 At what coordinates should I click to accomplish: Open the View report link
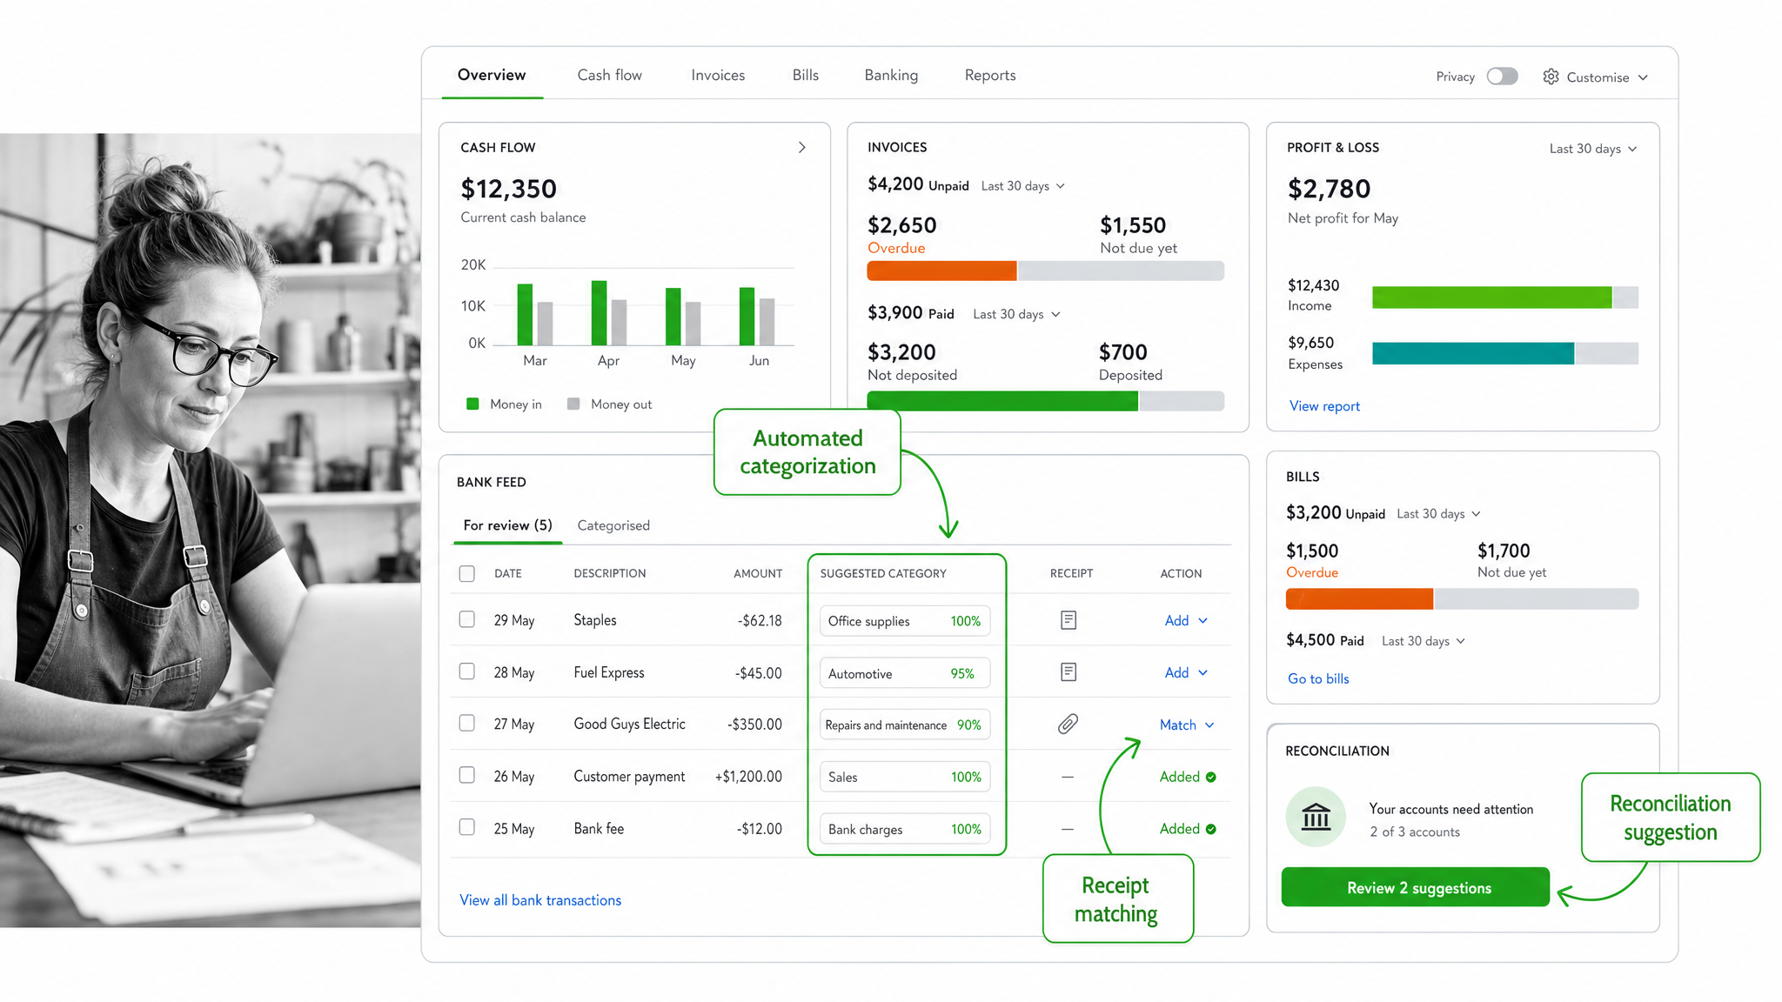(1324, 406)
